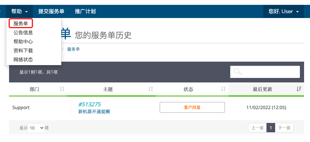This screenshot has height=142, width=310.
Task: Expand the 您好, User account dropdown
Action: point(284,11)
